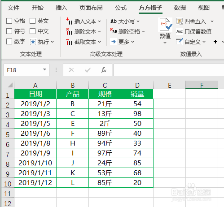Select cell containing 2019/1/5
This screenshot has width=224, height=207.
pyautogui.click(x=35, y=124)
